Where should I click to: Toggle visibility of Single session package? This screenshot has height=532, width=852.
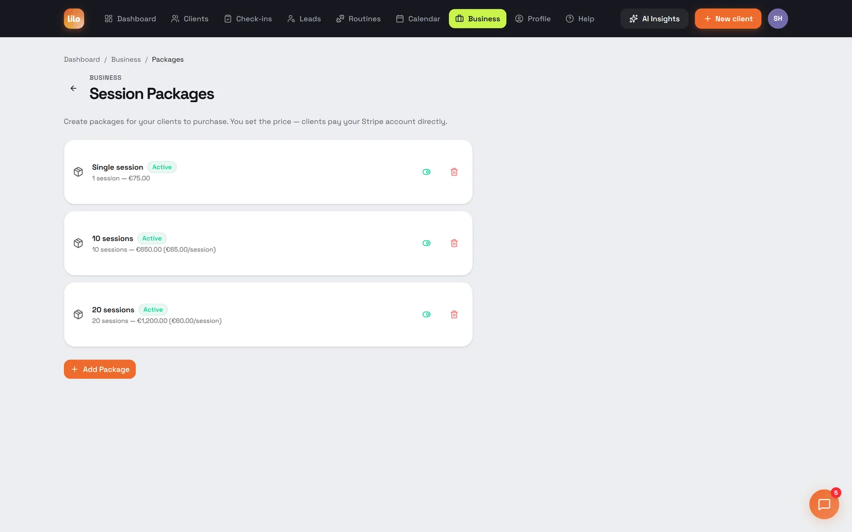click(427, 172)
